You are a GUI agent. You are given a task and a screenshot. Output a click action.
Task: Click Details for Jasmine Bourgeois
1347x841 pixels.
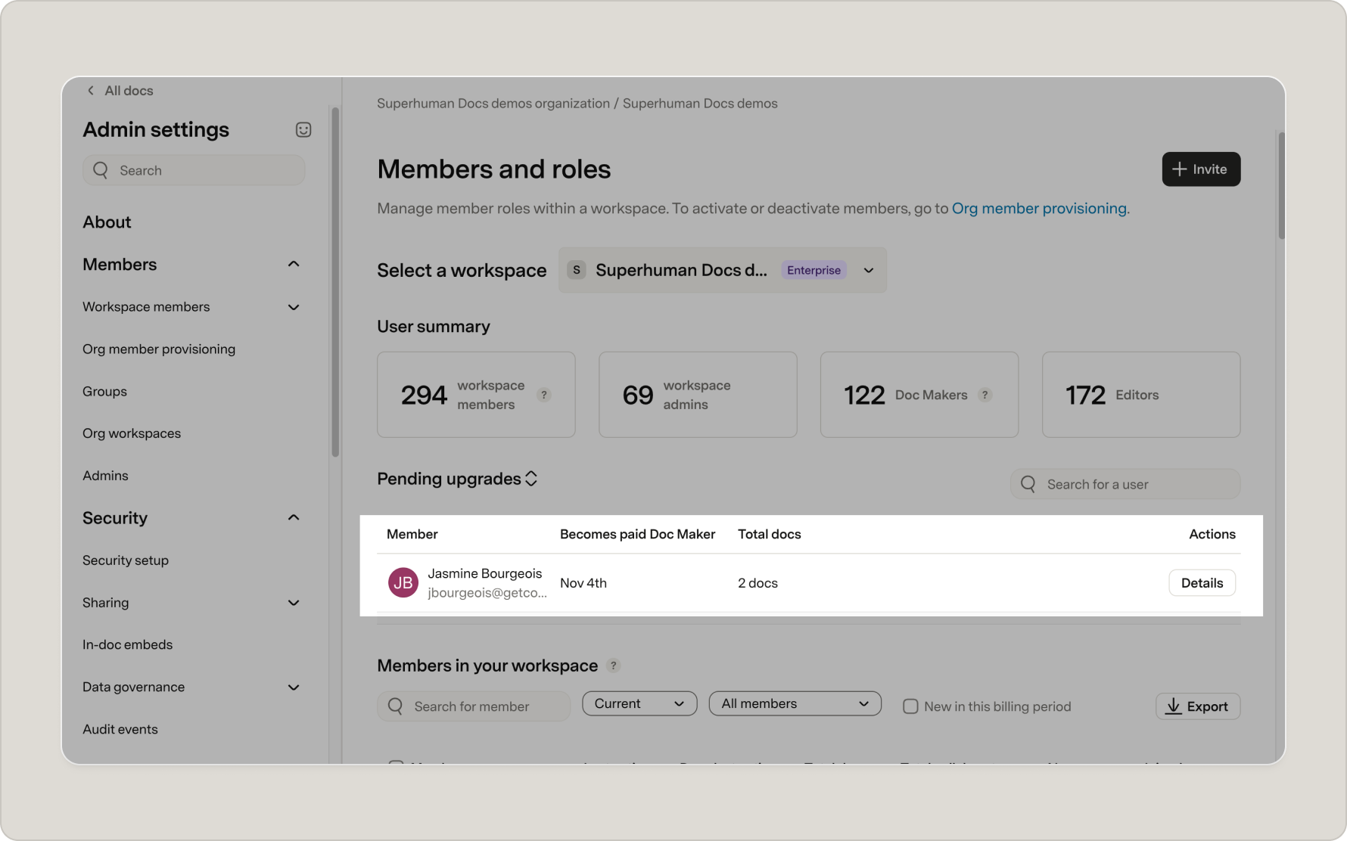pyautogui.click(x=1202, y=583)
